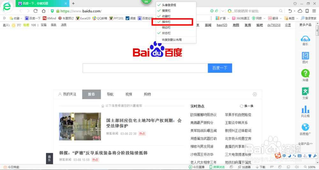The image size is (319, 170).
Task: Open 国土部回应住宅土地70年产权 headline
Action: coord(144,123)
